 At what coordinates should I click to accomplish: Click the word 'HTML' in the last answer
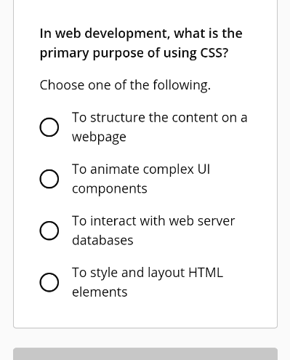click(206, 273)
